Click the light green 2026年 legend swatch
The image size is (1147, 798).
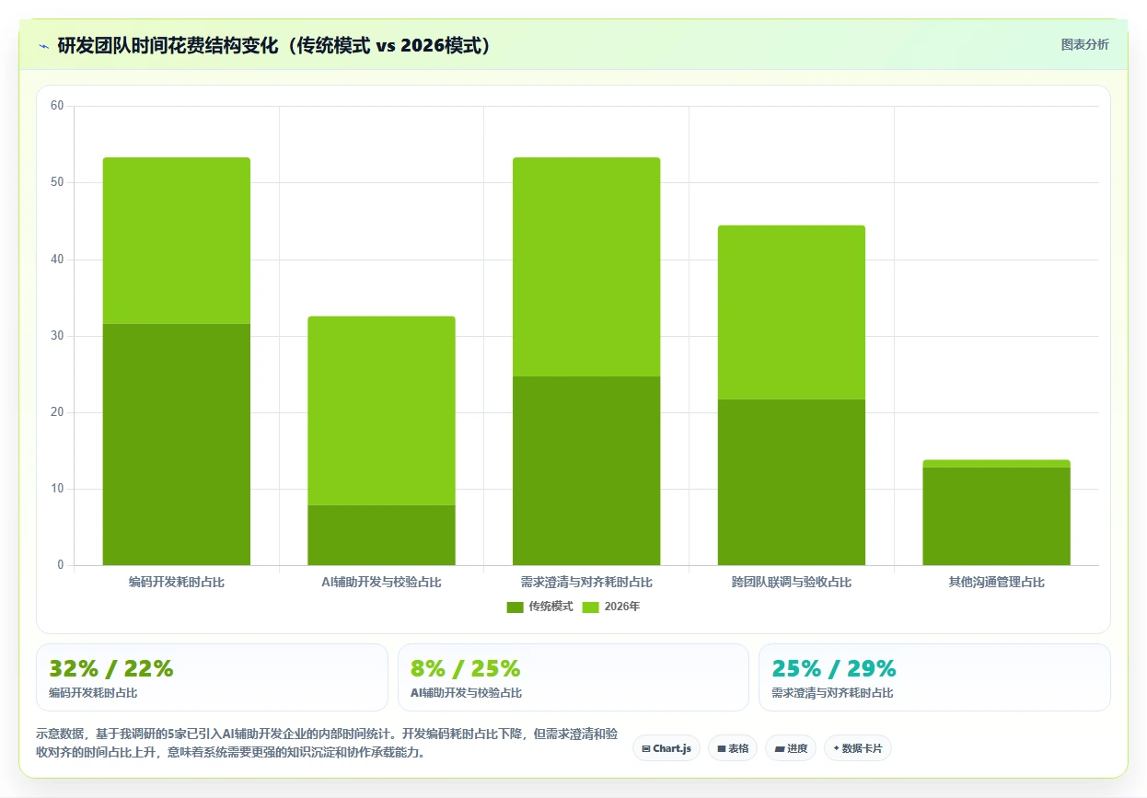tap(591, 607)
